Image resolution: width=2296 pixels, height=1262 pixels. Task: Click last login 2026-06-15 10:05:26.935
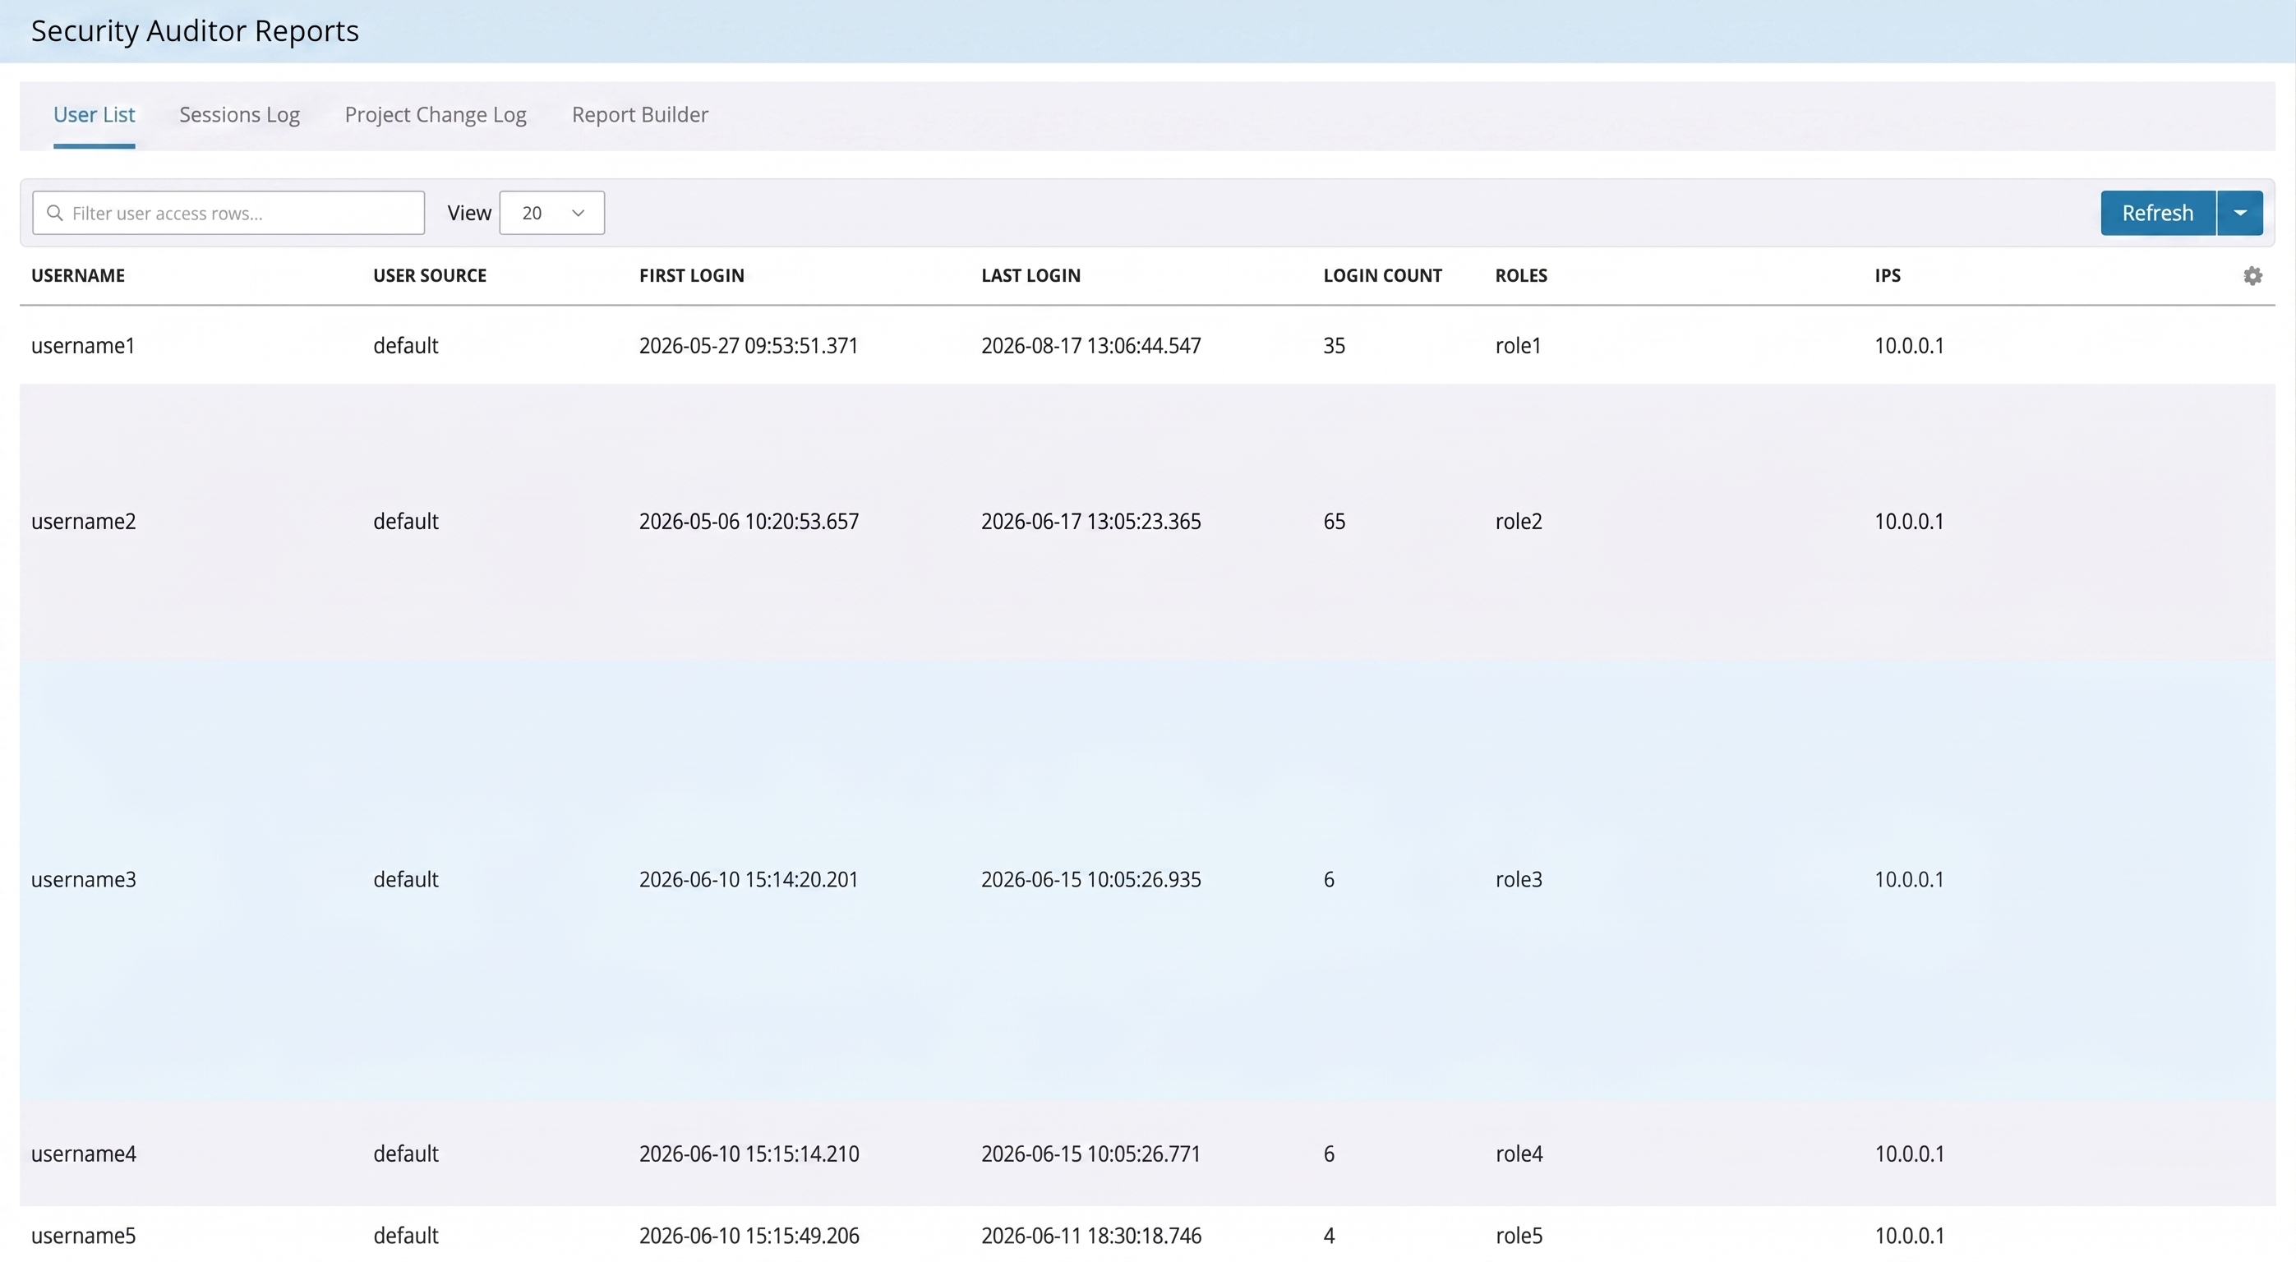1091,880
